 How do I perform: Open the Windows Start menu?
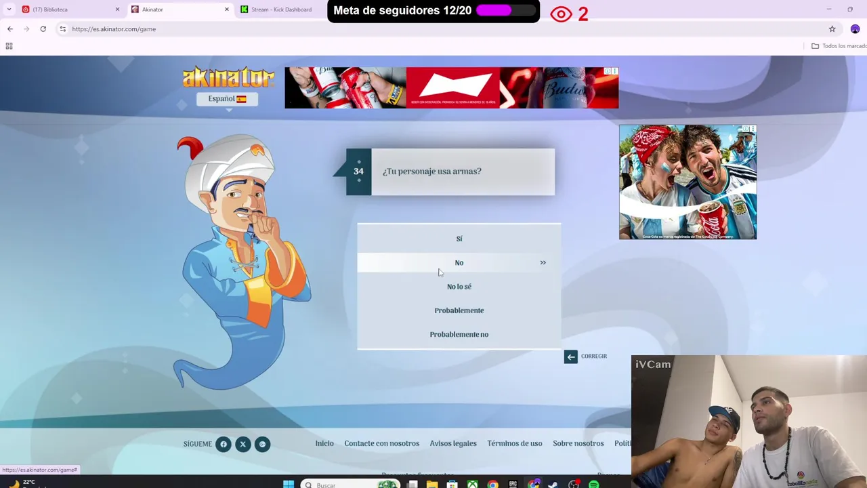[x=289, y=484]
